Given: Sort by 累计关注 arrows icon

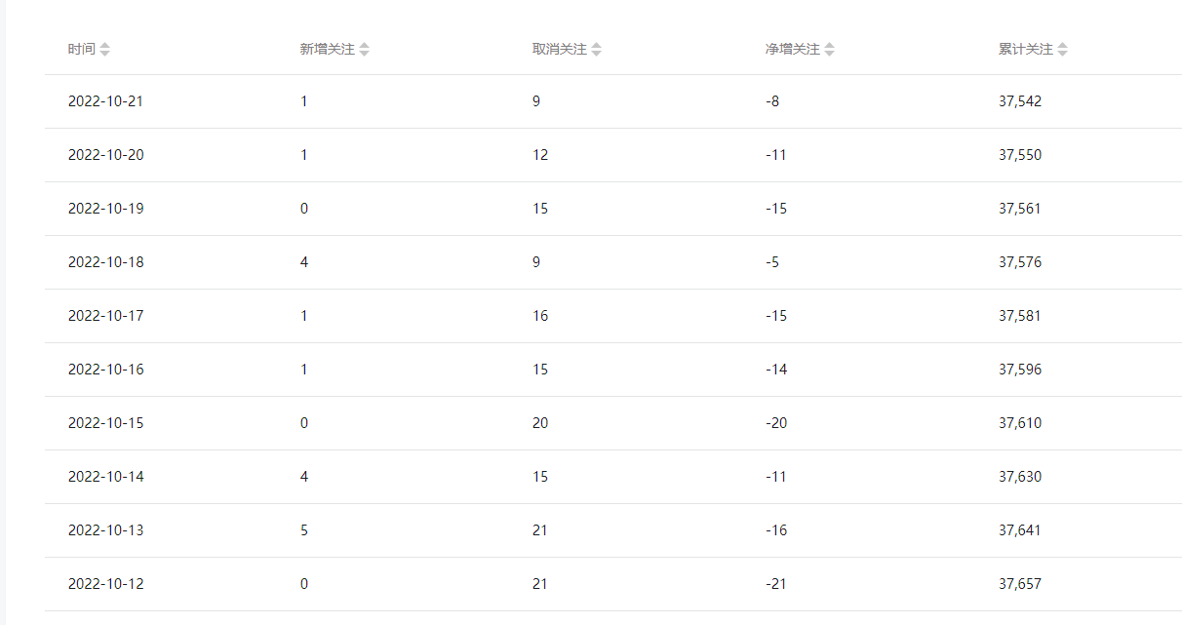Looking at the screenshot, I should point(1062,50).
